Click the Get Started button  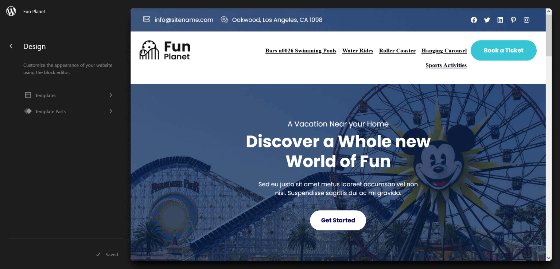click(x=338, y=220)
